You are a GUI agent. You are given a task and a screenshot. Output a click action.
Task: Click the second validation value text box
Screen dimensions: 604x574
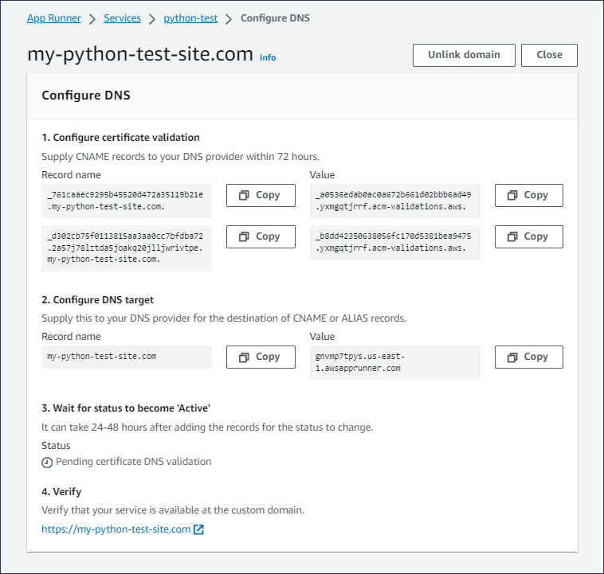point(394,242)
